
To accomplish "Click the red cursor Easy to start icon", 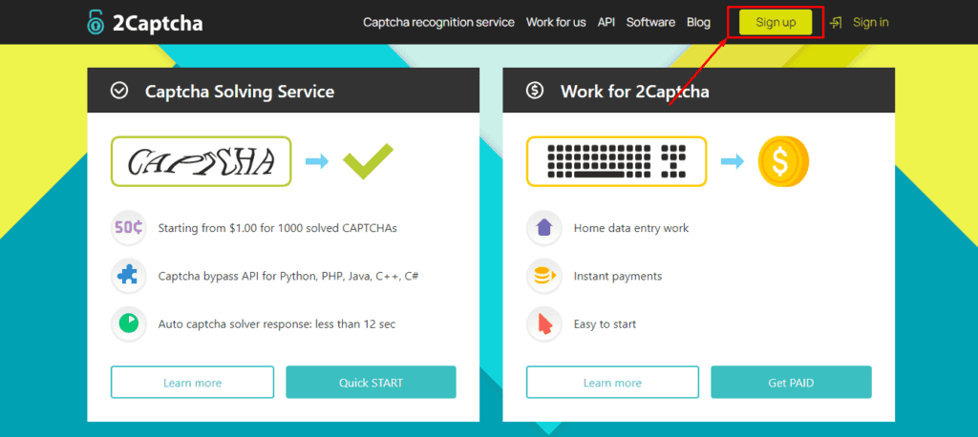I will (544, 323).
